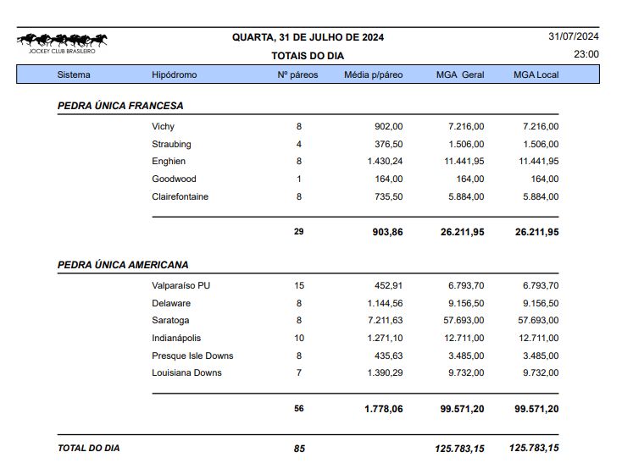This screenshot has height=463, width=622.
Task: Click Vichy's average value '902,00'
Action: pyautogui.click(x=388, y=126)
